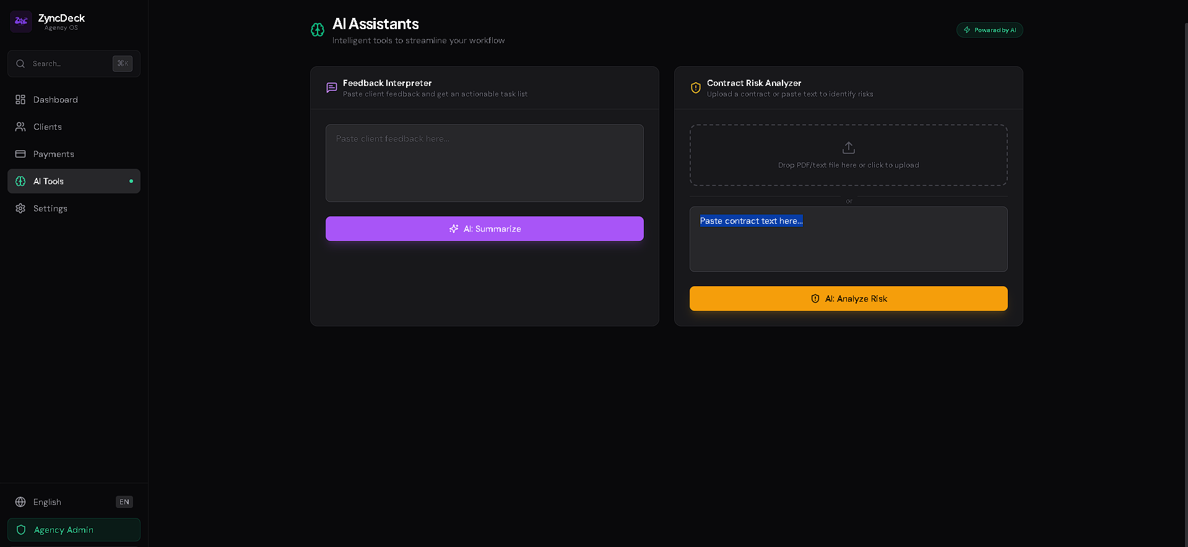Open Settings from the sidebar
Screen dimensions: 1188x547
[74, 208]
